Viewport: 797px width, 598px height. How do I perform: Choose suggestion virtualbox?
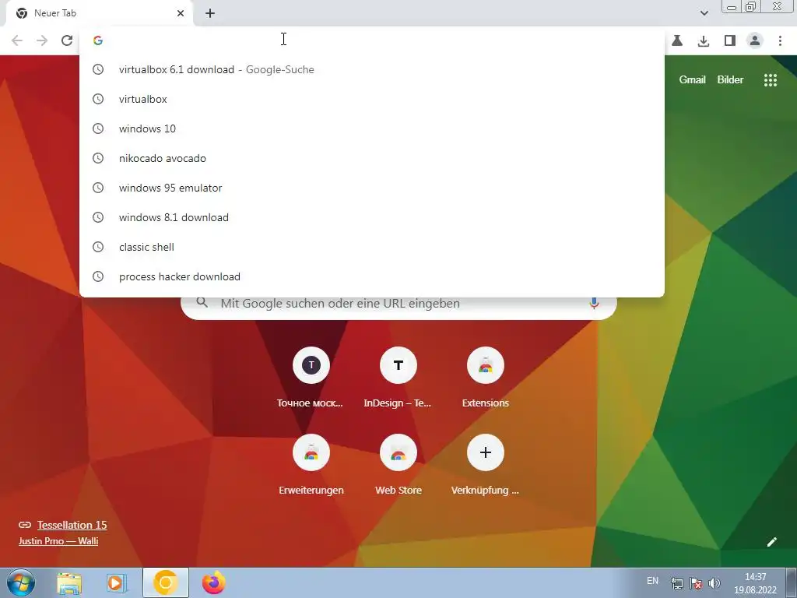click(x=371, y=99)
